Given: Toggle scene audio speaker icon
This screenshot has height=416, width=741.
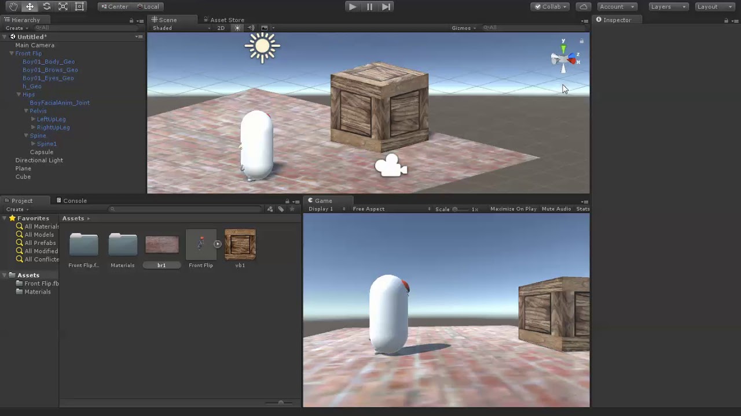Looking at the screenshot, I should (251, 28).
